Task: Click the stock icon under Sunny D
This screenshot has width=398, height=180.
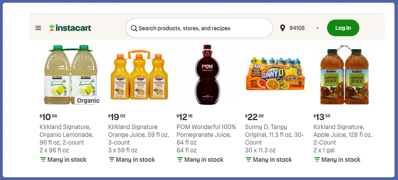Action: (248, 160)
